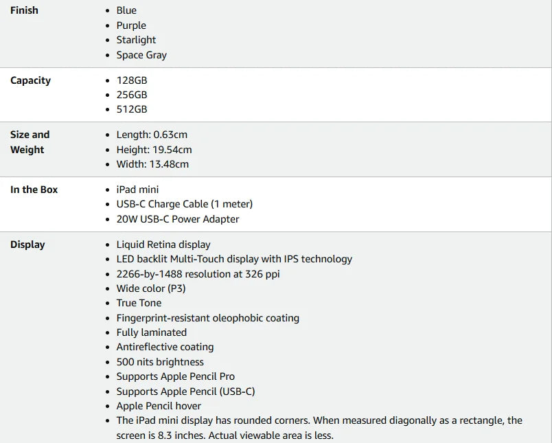Click the In the Box heading
Screen dimensions: 552x443
pos(34,190)
